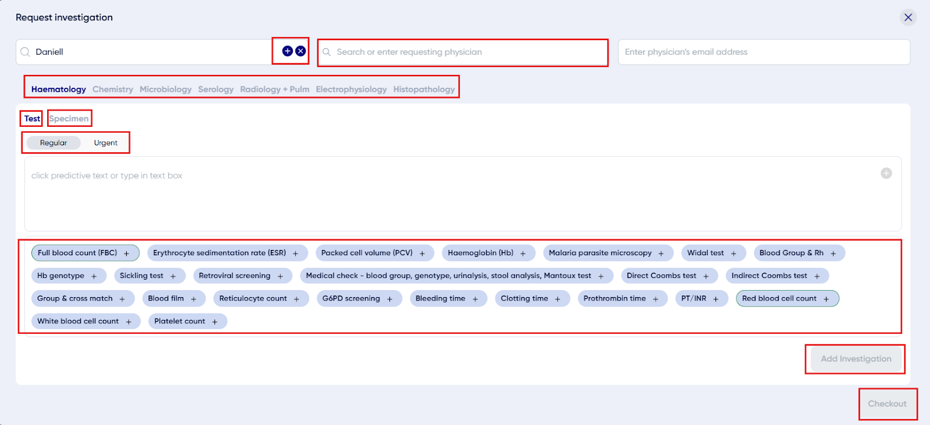Switch to the Microbiology tab

(166, 89)
